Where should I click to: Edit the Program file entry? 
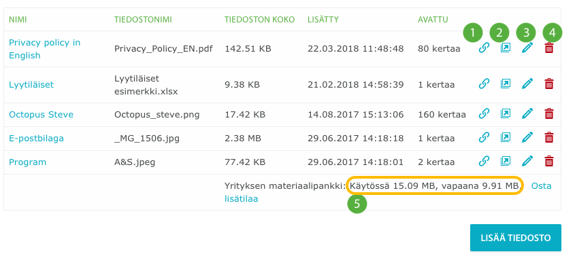pyautogui.click(x=527, y=162)
